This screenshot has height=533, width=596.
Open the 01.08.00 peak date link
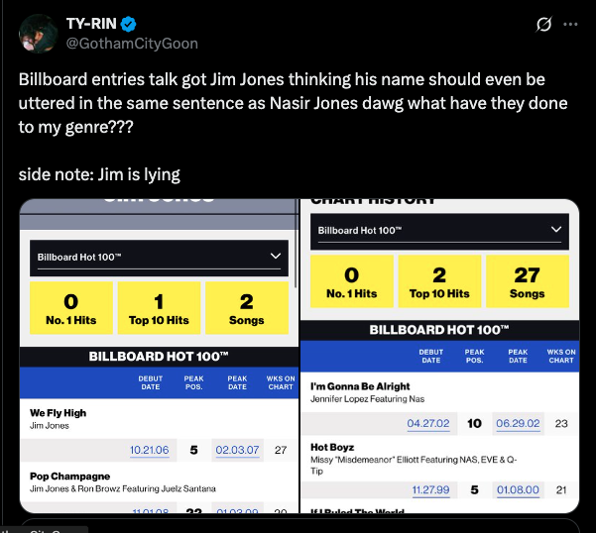(x=518, y=490)
